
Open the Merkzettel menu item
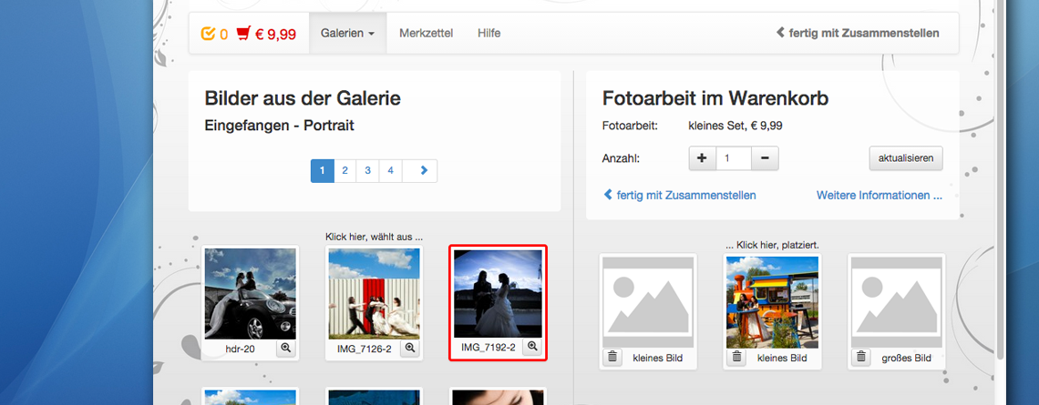(426, 33)
